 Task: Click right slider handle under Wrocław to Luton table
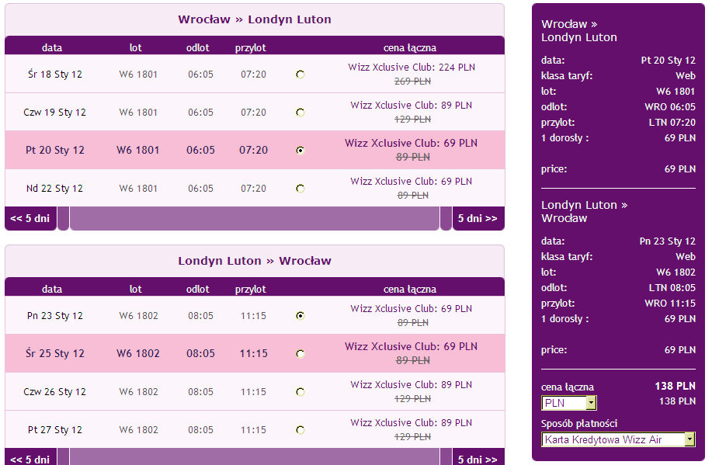(446, 218)
